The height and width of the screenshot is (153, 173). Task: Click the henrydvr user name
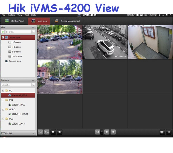pyautogui.click(x=130, y=15)
